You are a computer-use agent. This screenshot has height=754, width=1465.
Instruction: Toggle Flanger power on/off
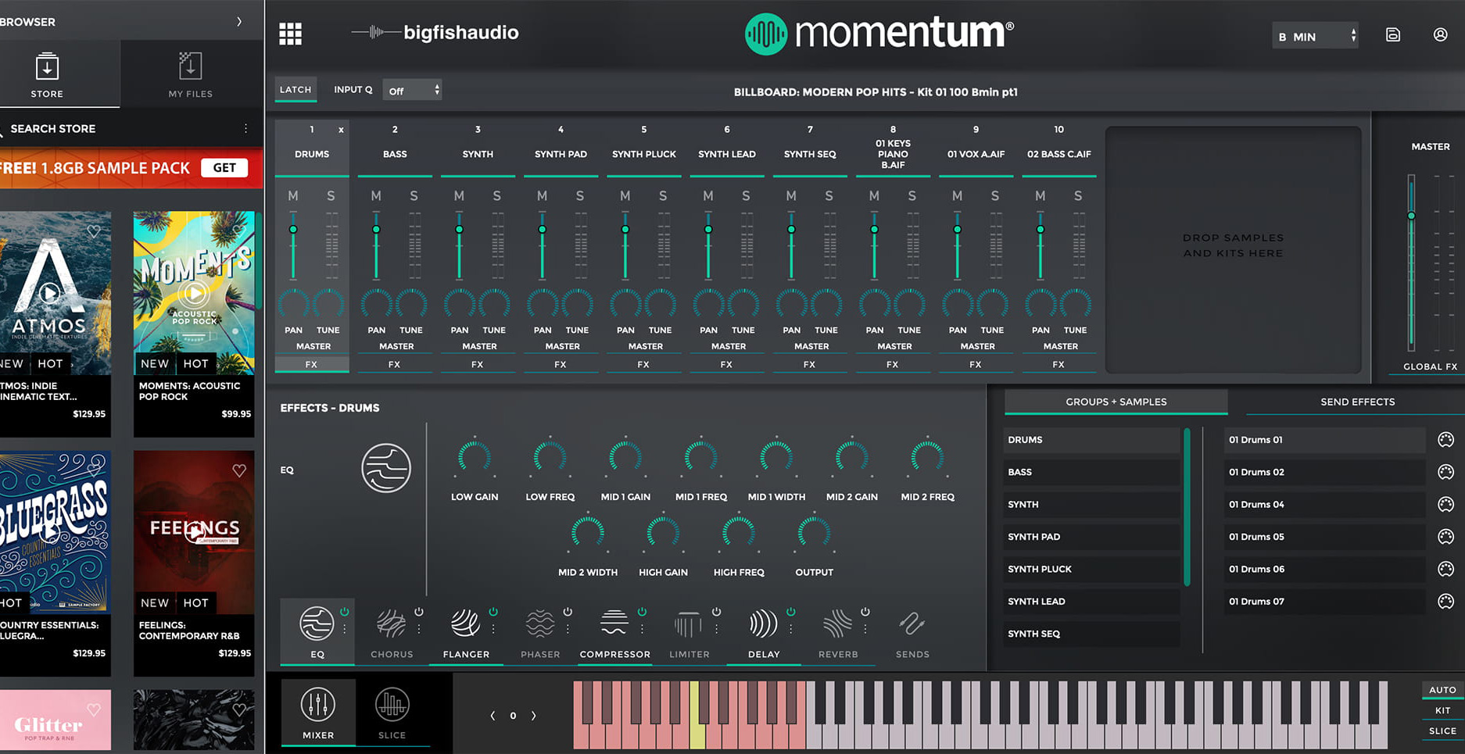(x=493, y=612)
